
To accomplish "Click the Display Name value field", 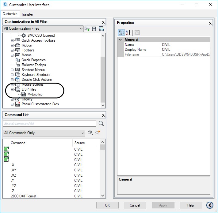I will click(185, 50).
